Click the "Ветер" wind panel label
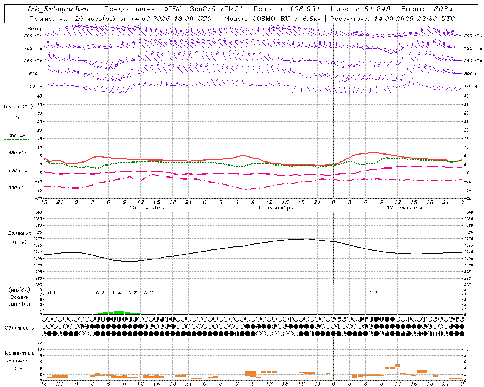The width and height of the screenshot is (484, 387). pyautogui.click(x=35, y=29)
